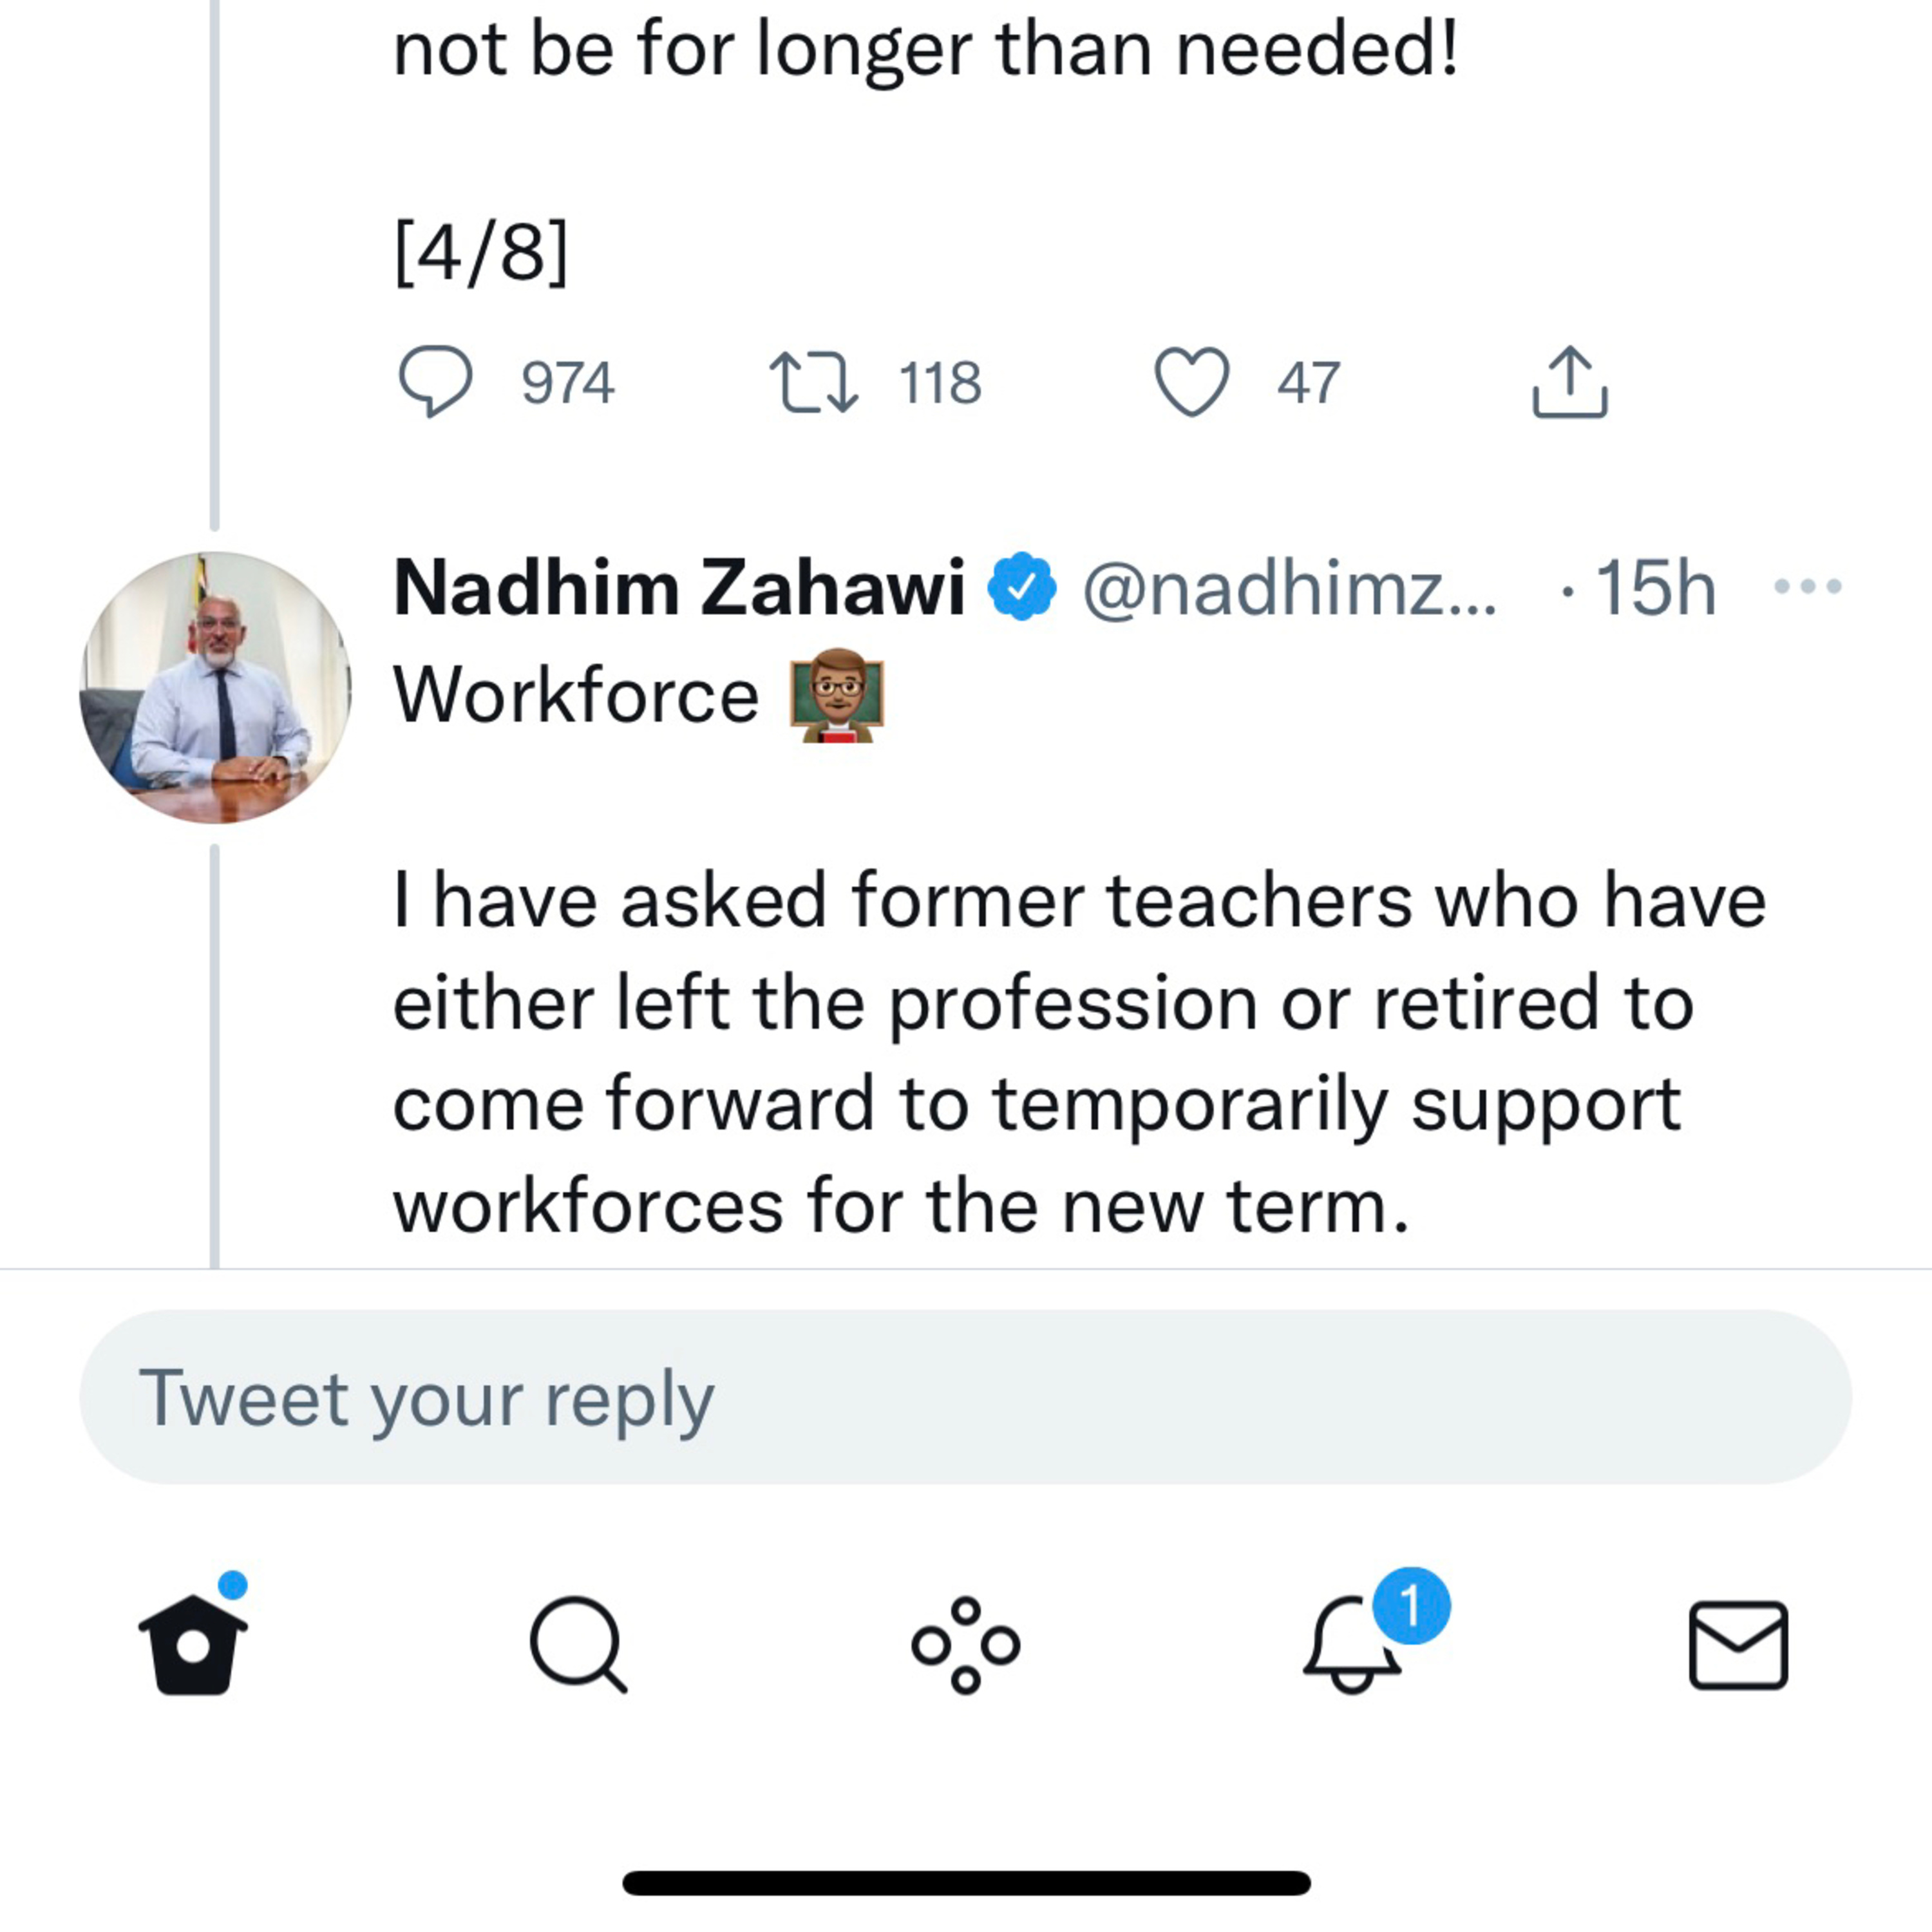Tap the home indicator bar
This screenshot has width=1932, height=1932.
pos(965,1883)
